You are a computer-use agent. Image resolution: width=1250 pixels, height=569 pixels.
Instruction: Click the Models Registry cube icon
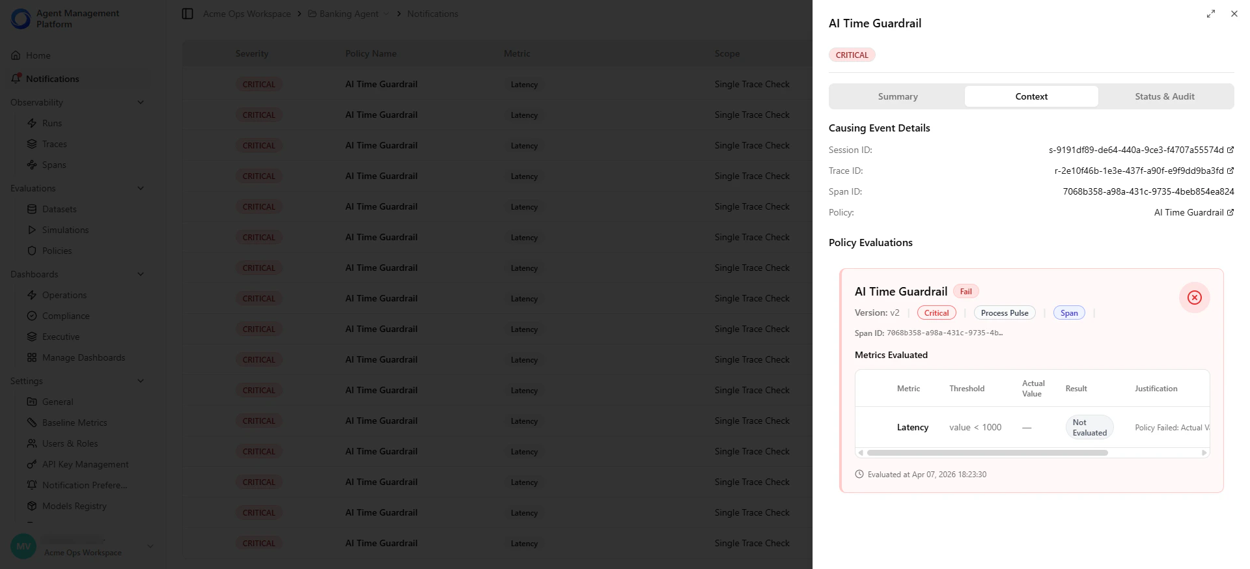pos(32,506)
